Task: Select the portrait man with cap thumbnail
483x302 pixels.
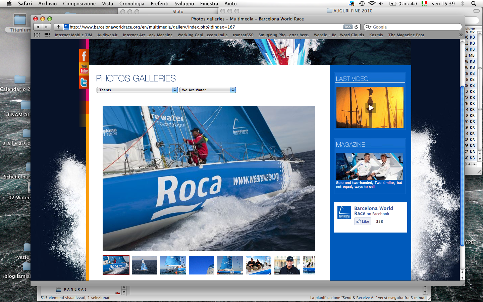Action: coord(287,265)
